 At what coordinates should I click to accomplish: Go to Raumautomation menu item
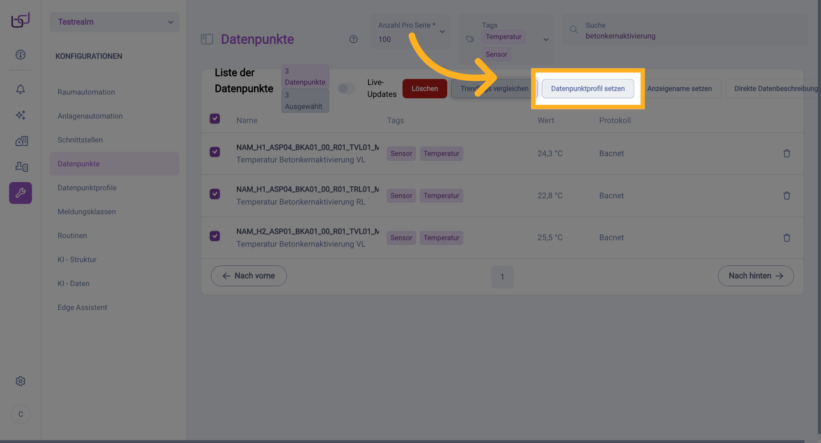[86, 92]
